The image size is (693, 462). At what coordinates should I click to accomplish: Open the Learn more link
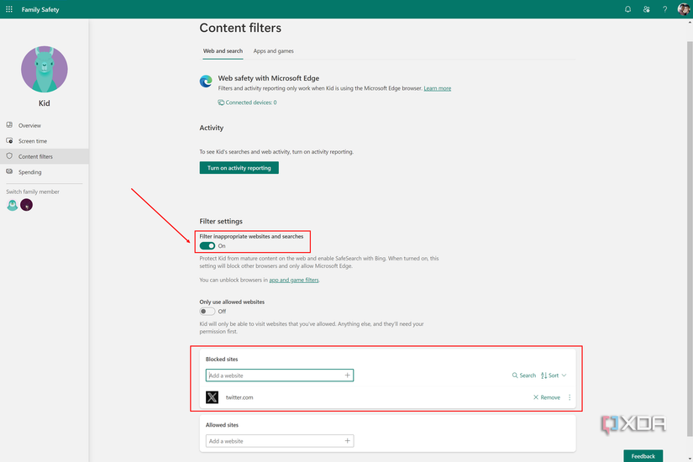438,88
